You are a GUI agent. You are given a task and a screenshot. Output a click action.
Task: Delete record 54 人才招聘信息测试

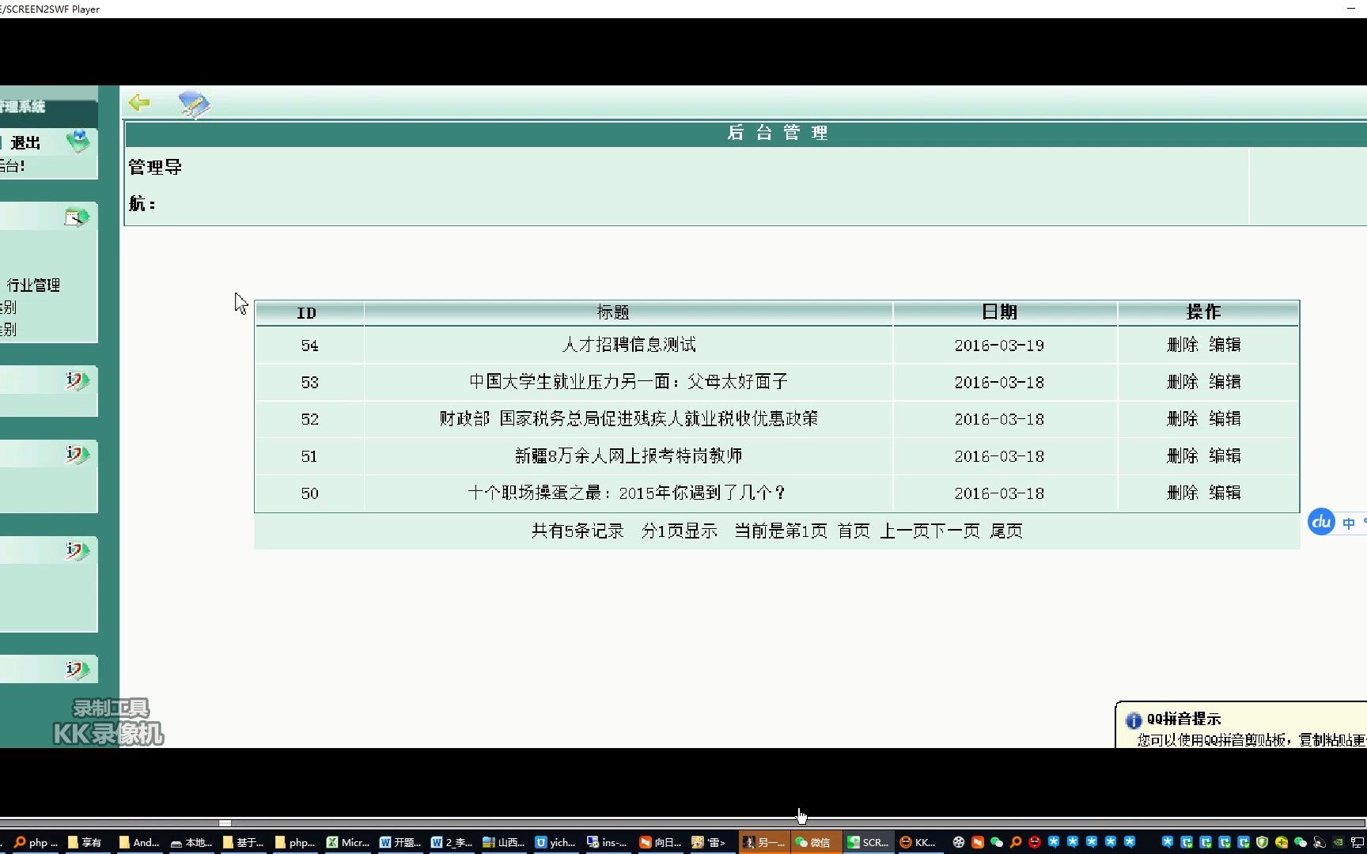(1183, 345)
